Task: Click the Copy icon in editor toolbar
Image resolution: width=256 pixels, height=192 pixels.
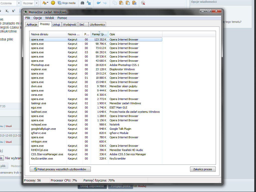Action: [115, 3]
